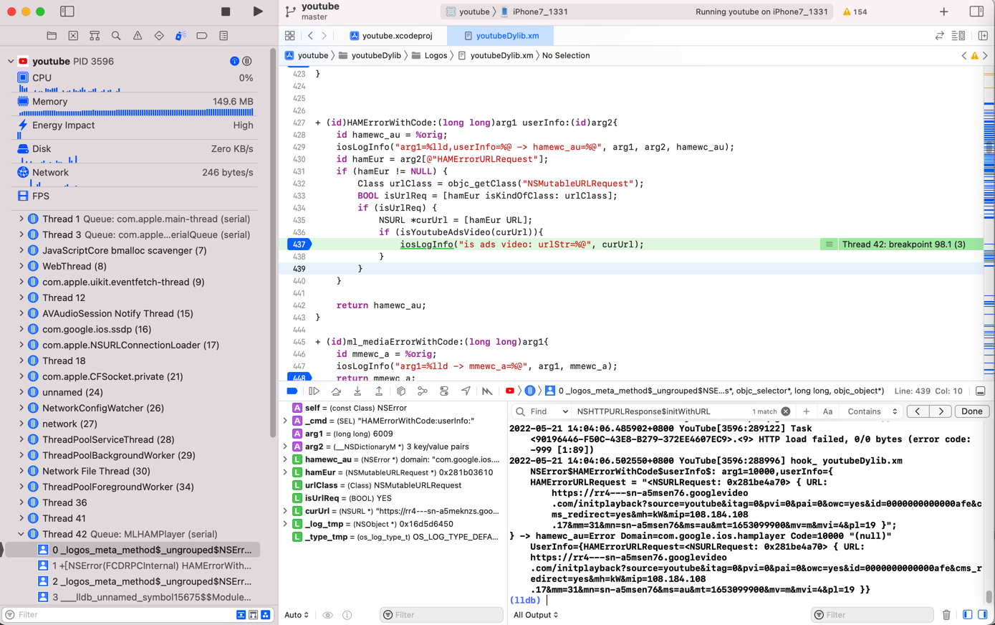Open the Find mode dropdown
This screenshot has width=995, height=625.
click(549, 411)
